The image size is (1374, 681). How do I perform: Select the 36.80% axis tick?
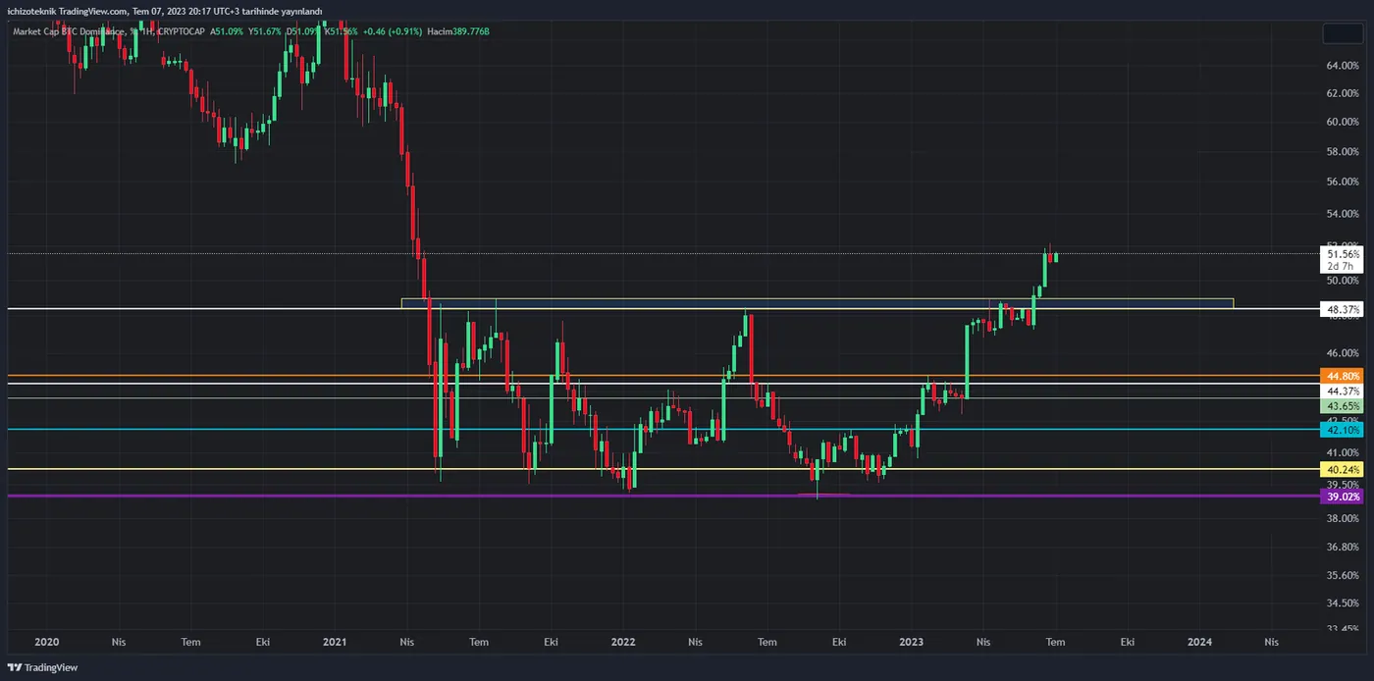[x=1343, y=547]
